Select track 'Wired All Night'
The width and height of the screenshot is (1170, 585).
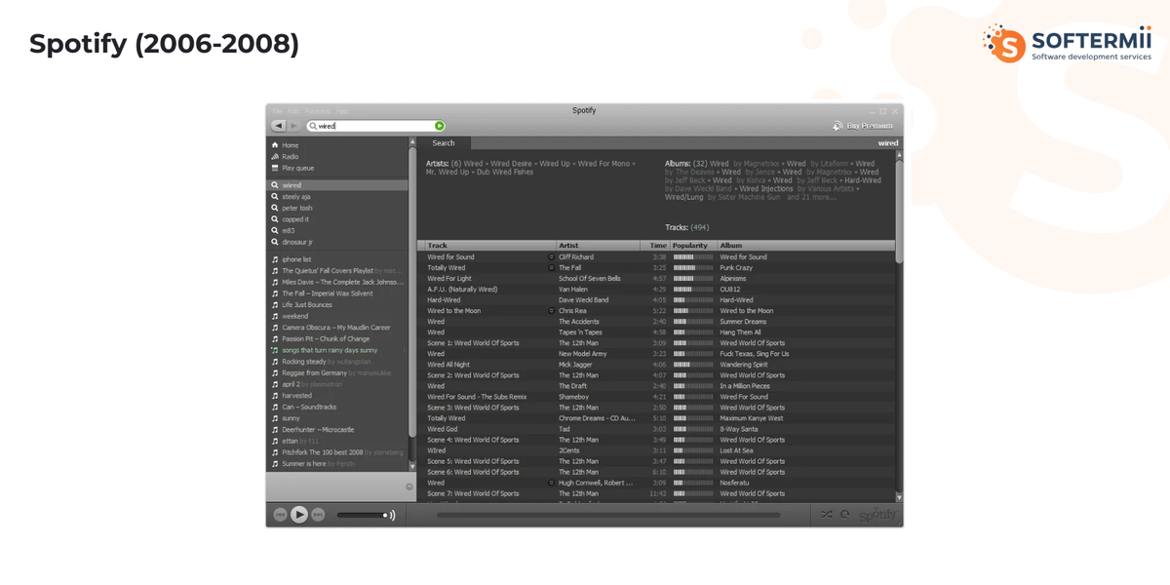(x=448, y=365)
